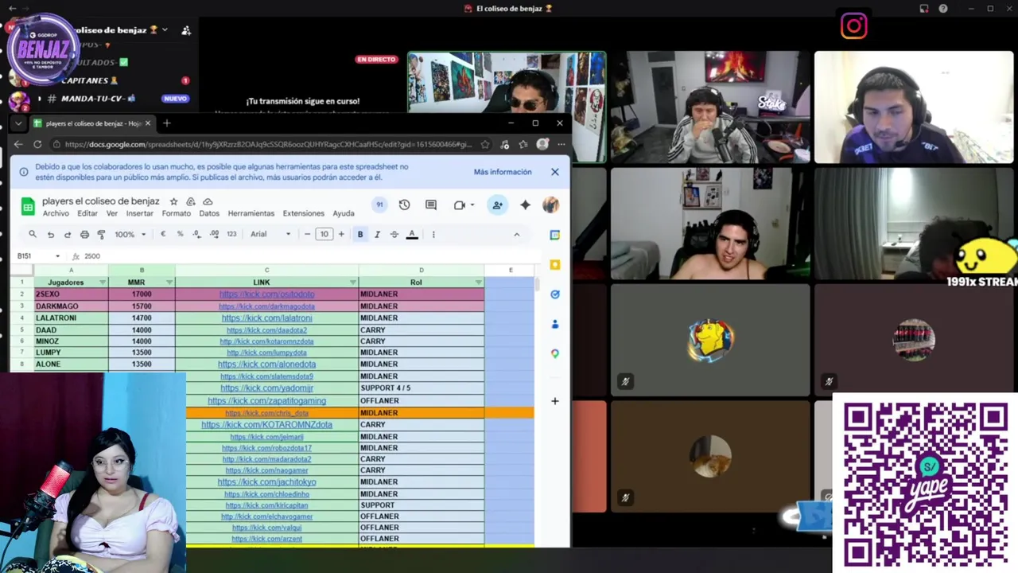The width and height of the screenshot is (1018, 573).
Task: Click the Más información link
Action: click(503, 172)
